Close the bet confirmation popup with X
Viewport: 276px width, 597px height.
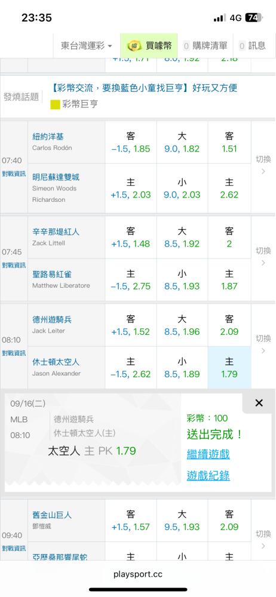(259, 403)
